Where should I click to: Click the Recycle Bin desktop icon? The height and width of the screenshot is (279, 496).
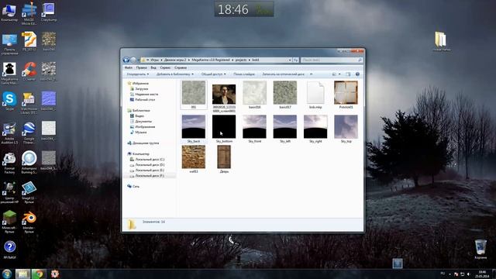click(480, 247)
